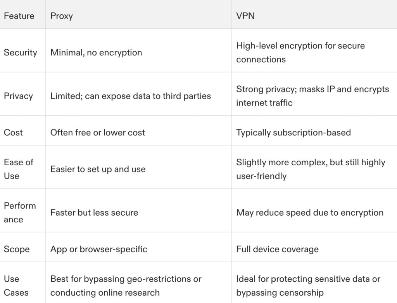Click the 'Minimal, no encryption' cell
This screenshot has width=397, height=303.
(96, 52)
